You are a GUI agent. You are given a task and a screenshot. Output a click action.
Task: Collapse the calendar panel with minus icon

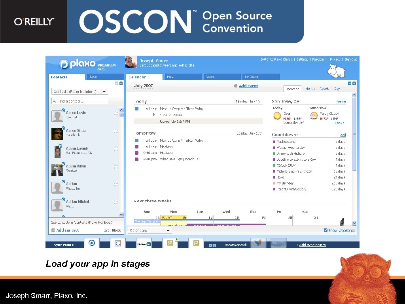350,83
